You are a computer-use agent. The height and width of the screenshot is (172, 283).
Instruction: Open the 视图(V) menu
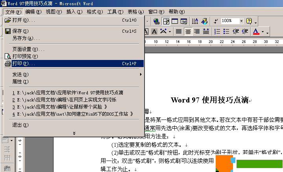54,12
